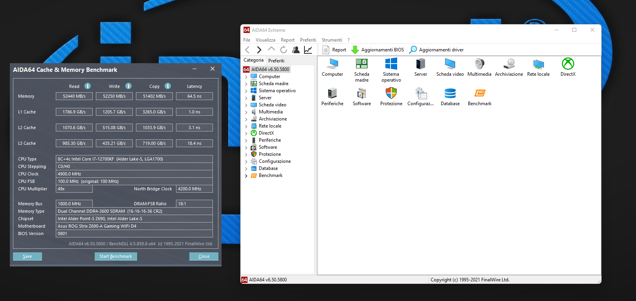Image resolution: width=636 pixels, height=301 pixels.
Task: Select Protezione in the category tree
Action: pos(269,154)
